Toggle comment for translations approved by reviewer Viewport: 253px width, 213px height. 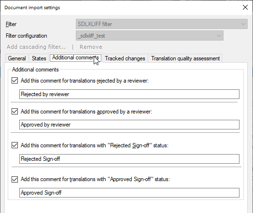pyautogui.click(x=14, y=112)
